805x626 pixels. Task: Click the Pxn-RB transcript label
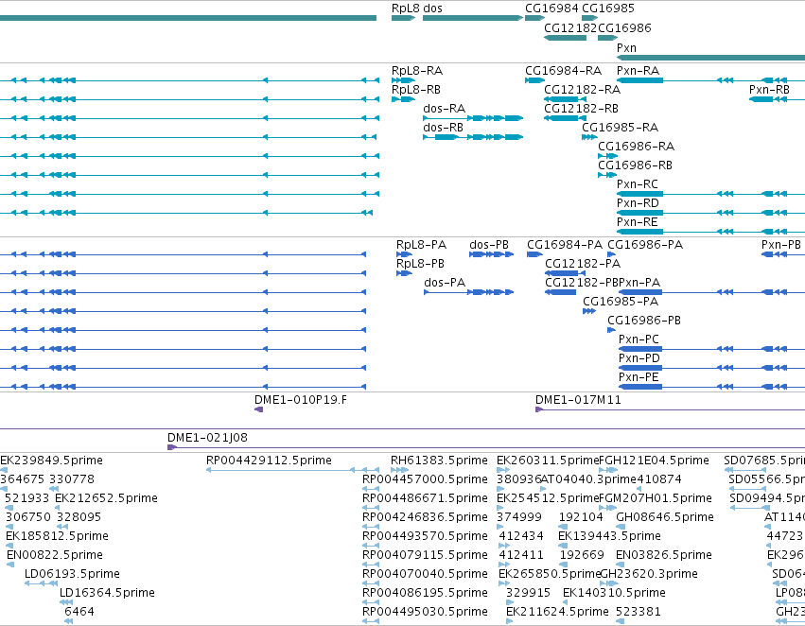[x=769, y=89]
